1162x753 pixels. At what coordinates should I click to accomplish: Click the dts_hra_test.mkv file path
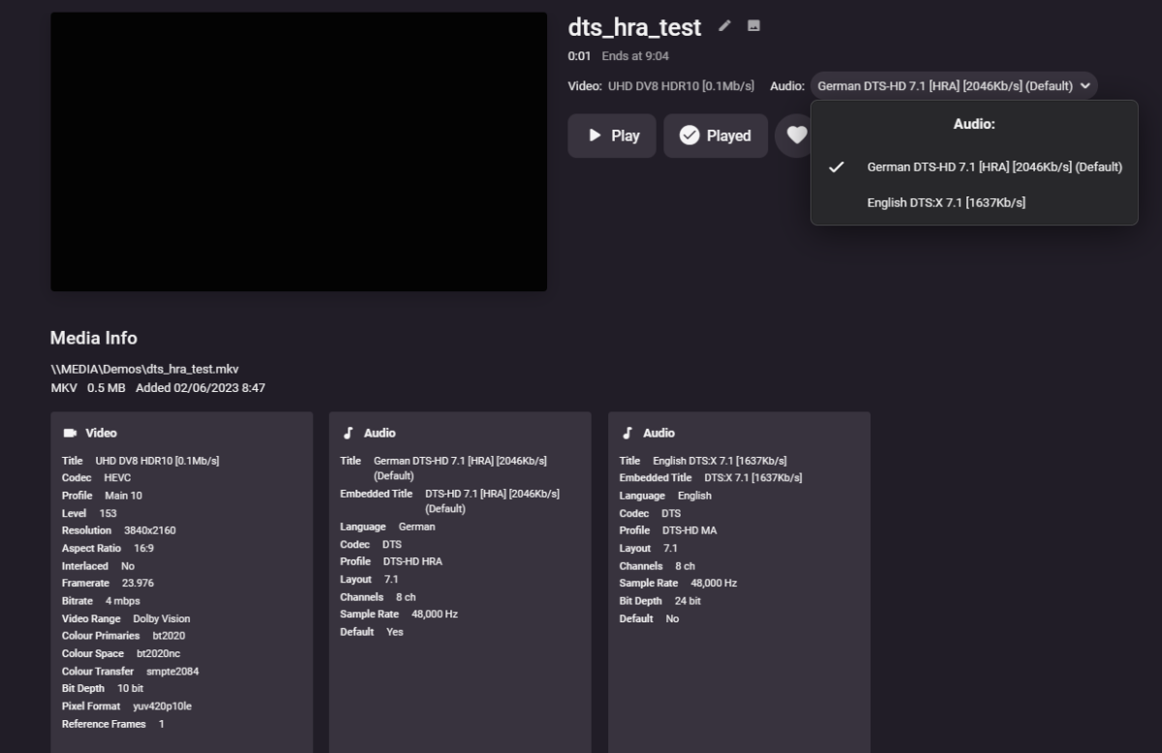coord(145,369)
